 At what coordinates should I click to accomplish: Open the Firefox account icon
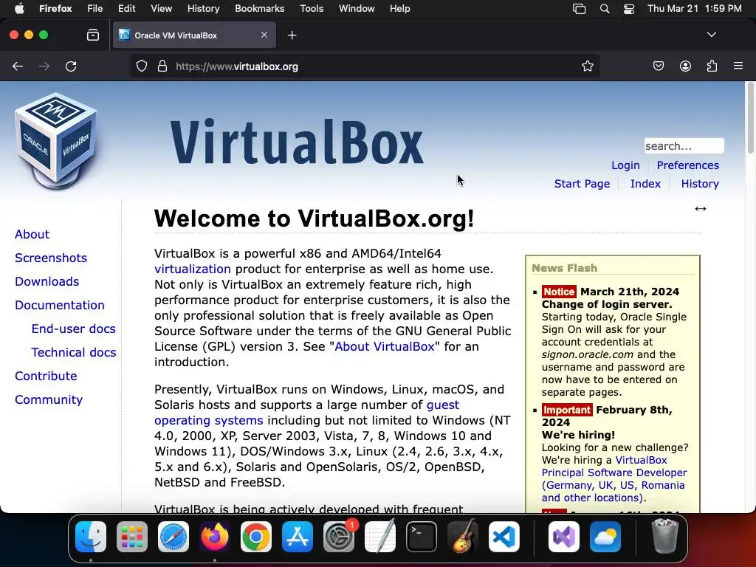coord(685,66)
